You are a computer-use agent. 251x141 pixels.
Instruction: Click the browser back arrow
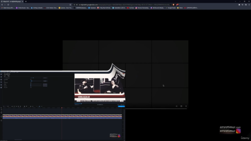point(2,5)
